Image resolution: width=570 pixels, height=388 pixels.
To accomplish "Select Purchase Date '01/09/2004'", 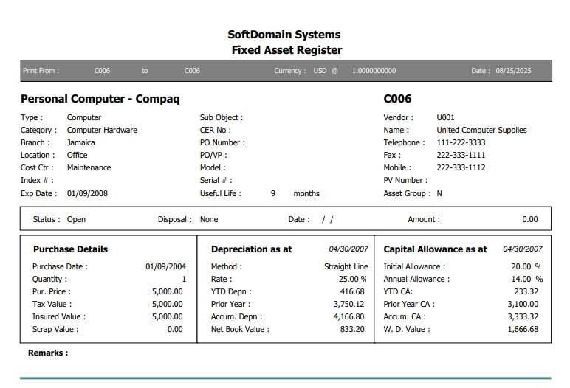I will click(166, 267).
